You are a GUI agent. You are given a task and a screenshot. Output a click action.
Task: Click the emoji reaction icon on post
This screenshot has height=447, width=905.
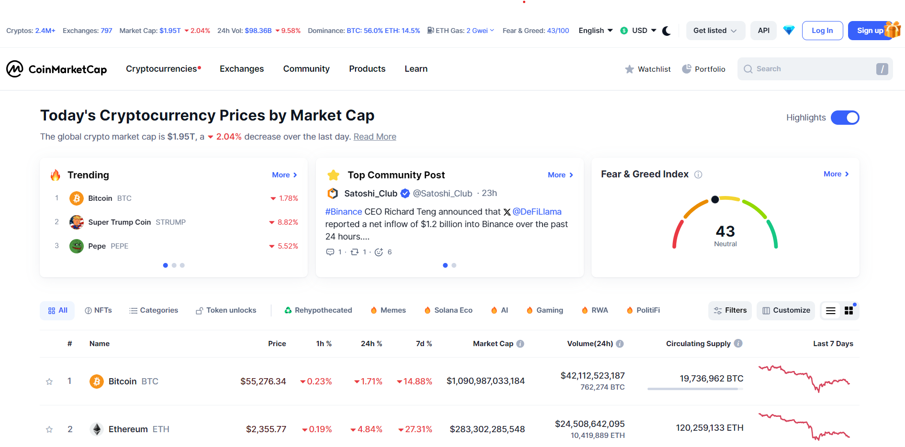[379, 252]
